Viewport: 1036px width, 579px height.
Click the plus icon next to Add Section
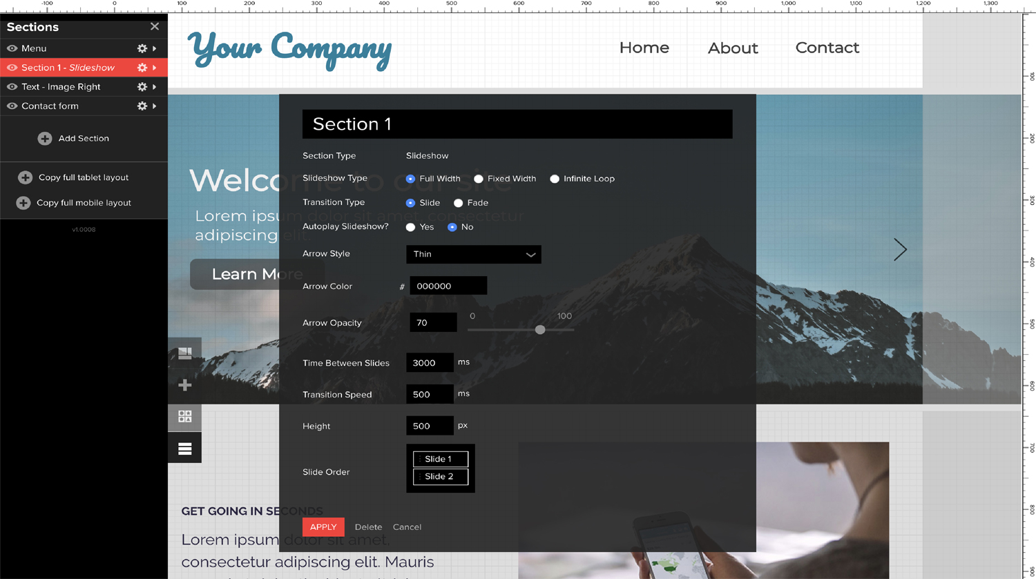pyautogui.click(x=45, y=139)
